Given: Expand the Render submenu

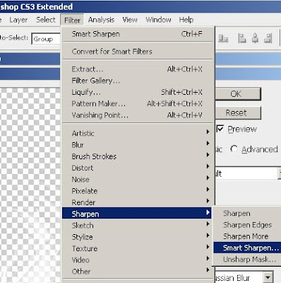Looking at the screenshot, I should click(137, 202).
